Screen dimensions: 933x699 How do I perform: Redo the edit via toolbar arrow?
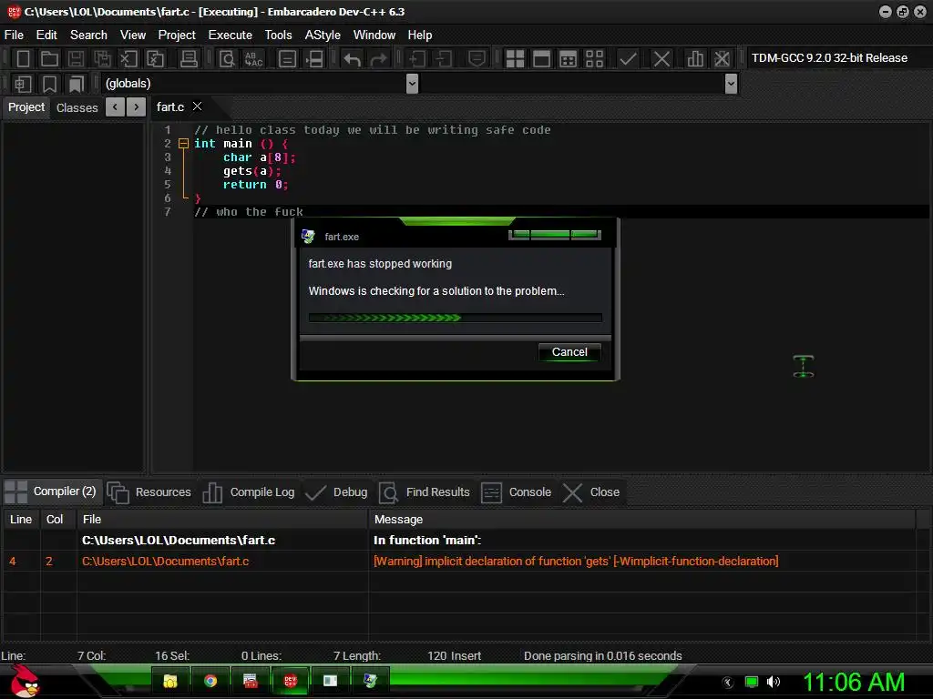coord(378,58)
